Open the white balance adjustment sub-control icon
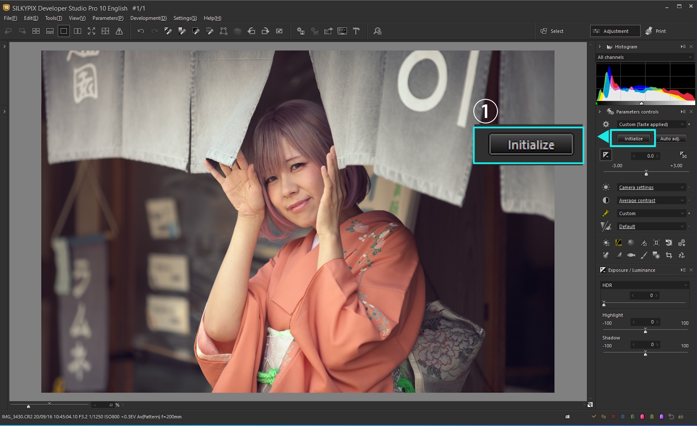The image size is (697, 426). point(606,243)
